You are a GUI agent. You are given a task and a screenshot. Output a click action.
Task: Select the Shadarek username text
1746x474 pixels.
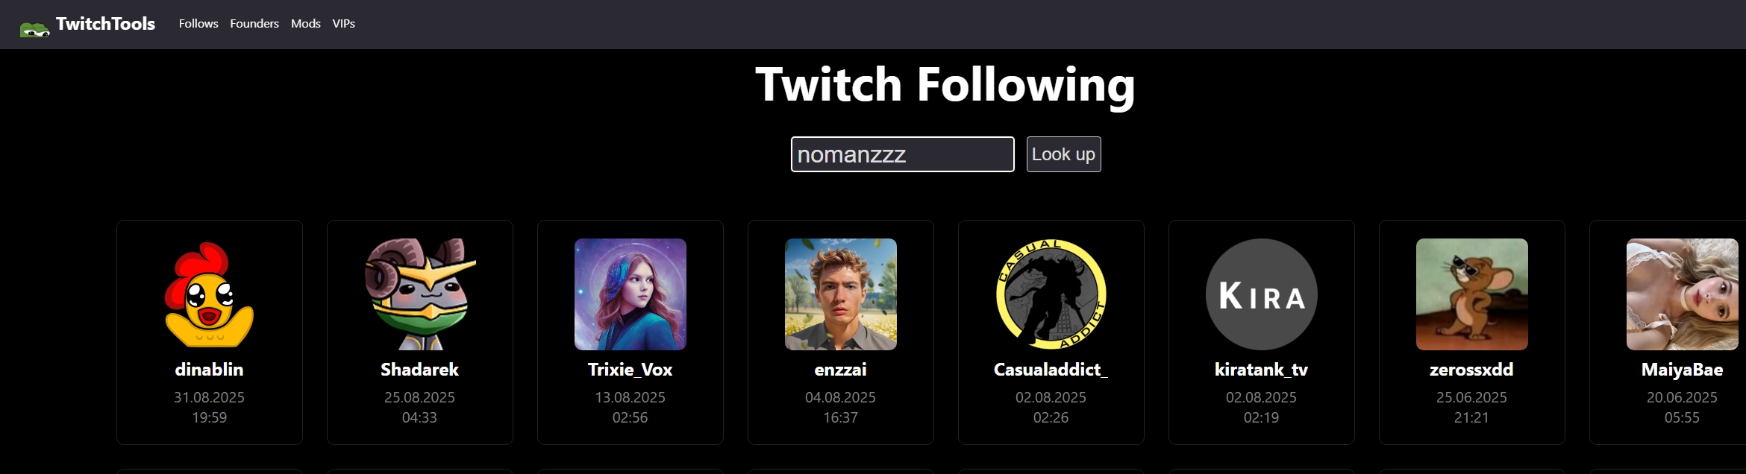point(420,370)
